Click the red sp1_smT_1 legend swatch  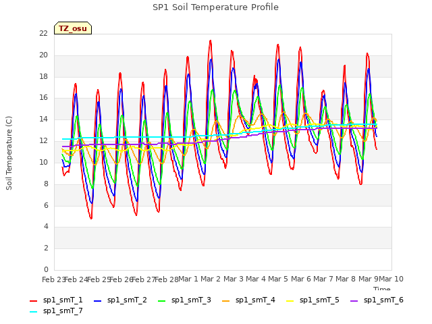click(x=33, y=301)
